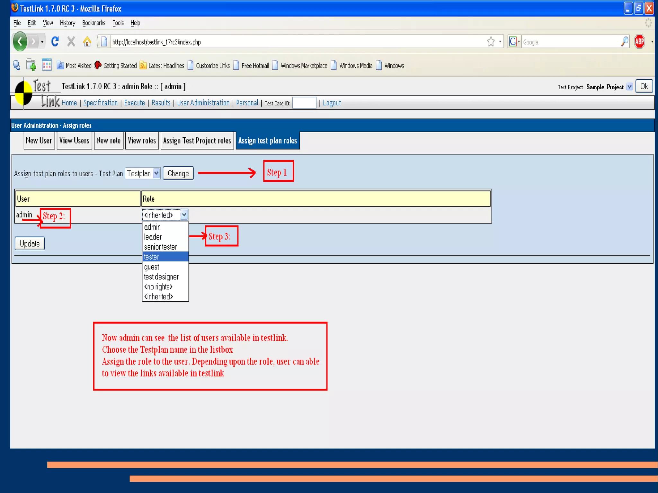This screenshot has height=493, width=658.
Task: Open the Results link
Action: [161, 103]
